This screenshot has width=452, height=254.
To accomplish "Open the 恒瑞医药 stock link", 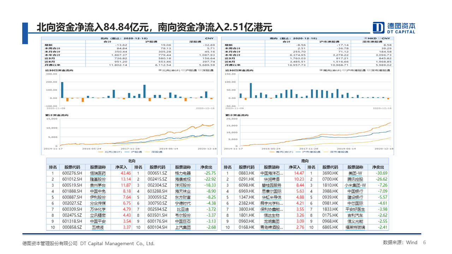I will tap(98, 173).
